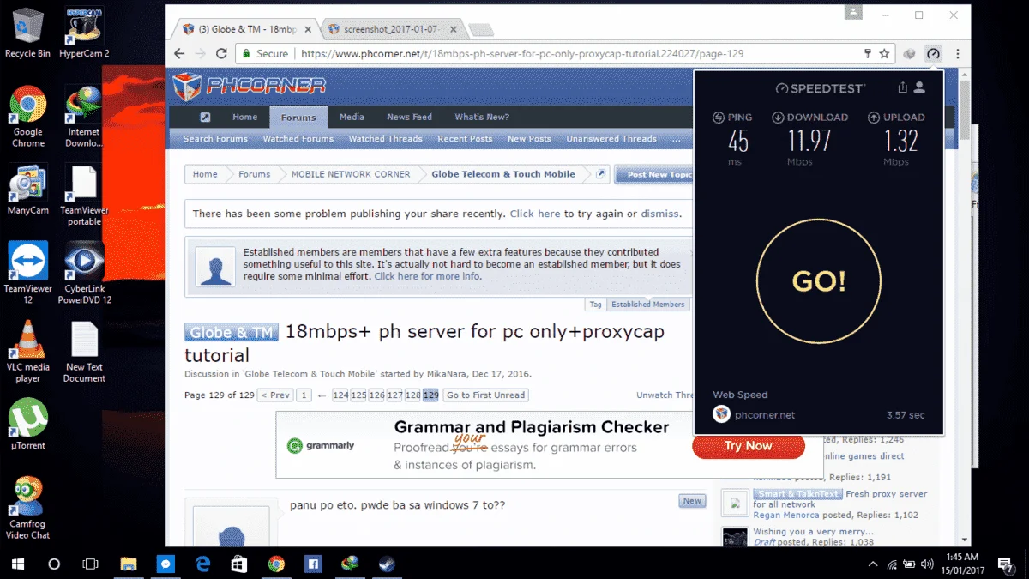This screenshot has width=1029, height=579.
Task: Click the globe extension icon in Chrome toolbar
Action: 910,53
